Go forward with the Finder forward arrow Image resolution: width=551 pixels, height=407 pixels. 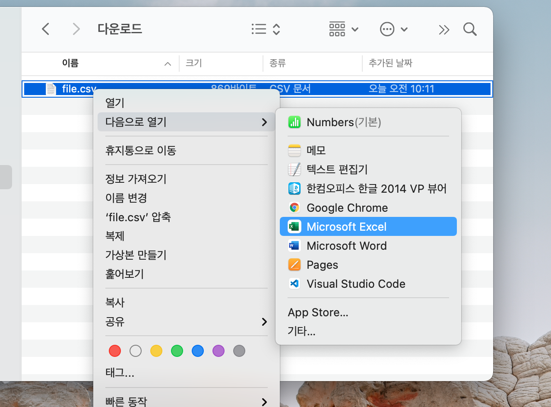76,29
